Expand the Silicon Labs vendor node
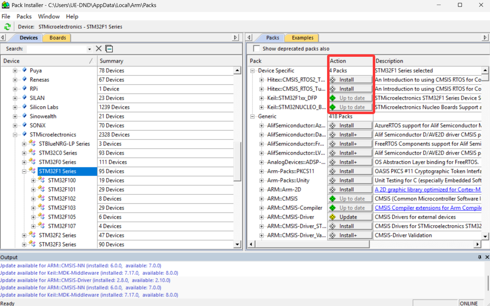 click(15, 107)
